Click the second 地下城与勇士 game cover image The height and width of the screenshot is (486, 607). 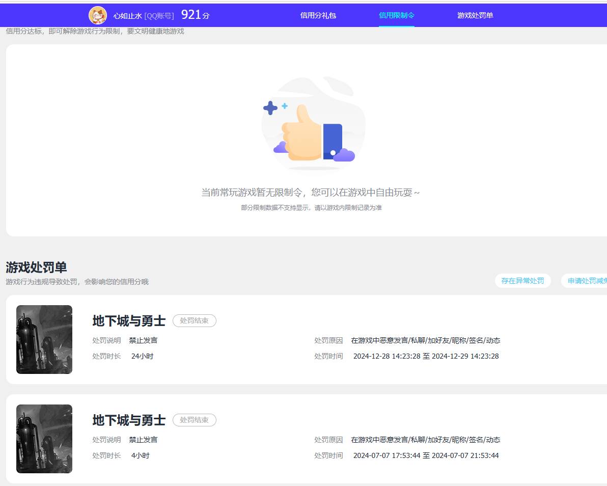click(44, 438)
